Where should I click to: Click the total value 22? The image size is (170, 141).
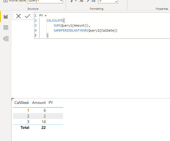click(43, 127)
